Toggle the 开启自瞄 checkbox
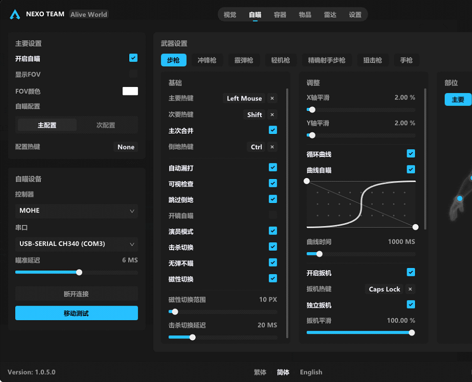Screen dimensions: 472x382 [133, 58]
